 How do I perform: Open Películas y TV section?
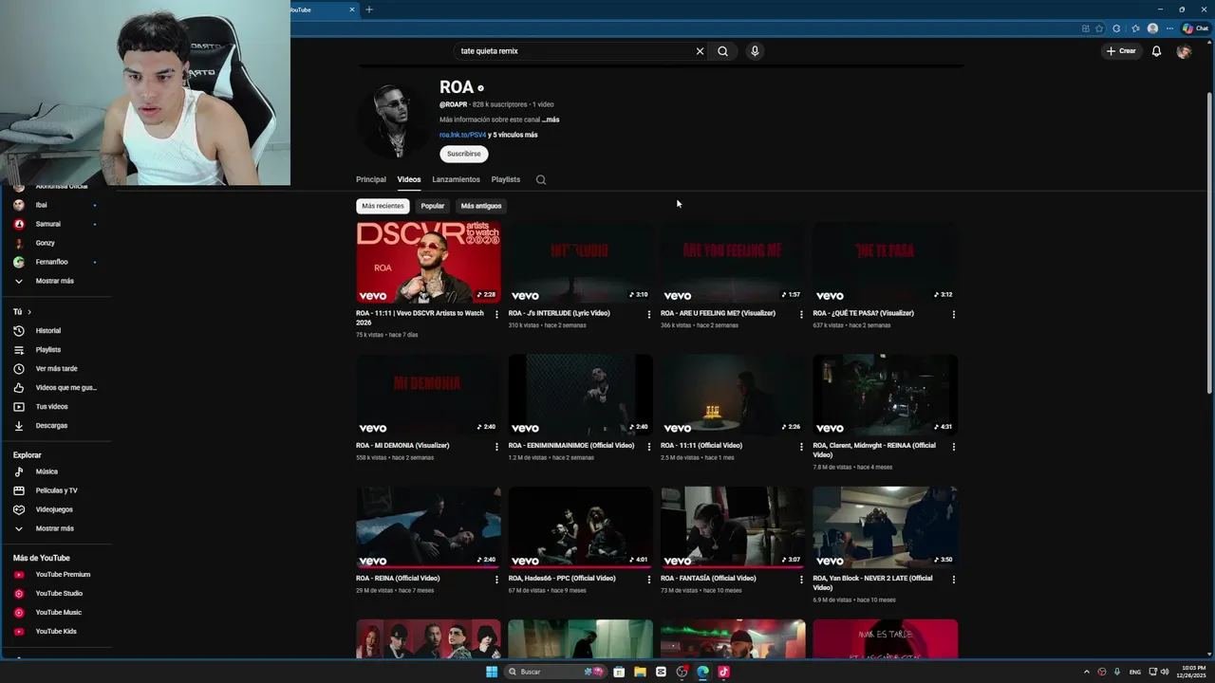pos(56,490)
